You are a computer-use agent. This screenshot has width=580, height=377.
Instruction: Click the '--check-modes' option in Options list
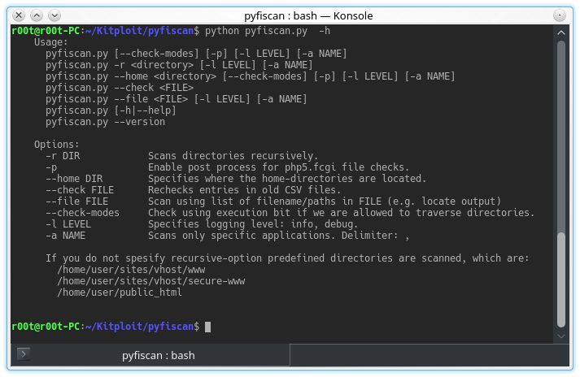[82, 213]
